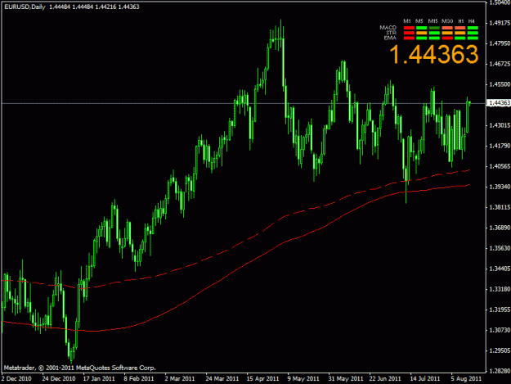Click the 1.36890 price axis label

[500, 228]
